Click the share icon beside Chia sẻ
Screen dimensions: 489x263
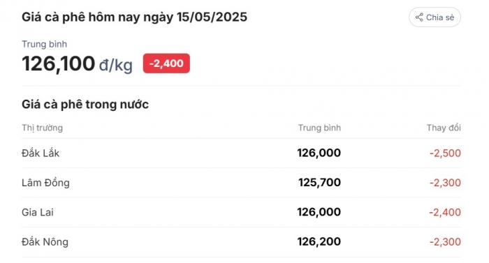point(419,17)
